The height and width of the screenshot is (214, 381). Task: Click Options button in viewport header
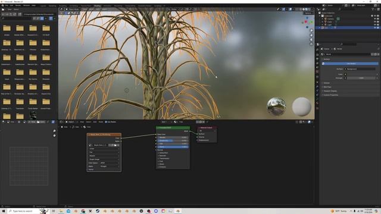(308, 13)
